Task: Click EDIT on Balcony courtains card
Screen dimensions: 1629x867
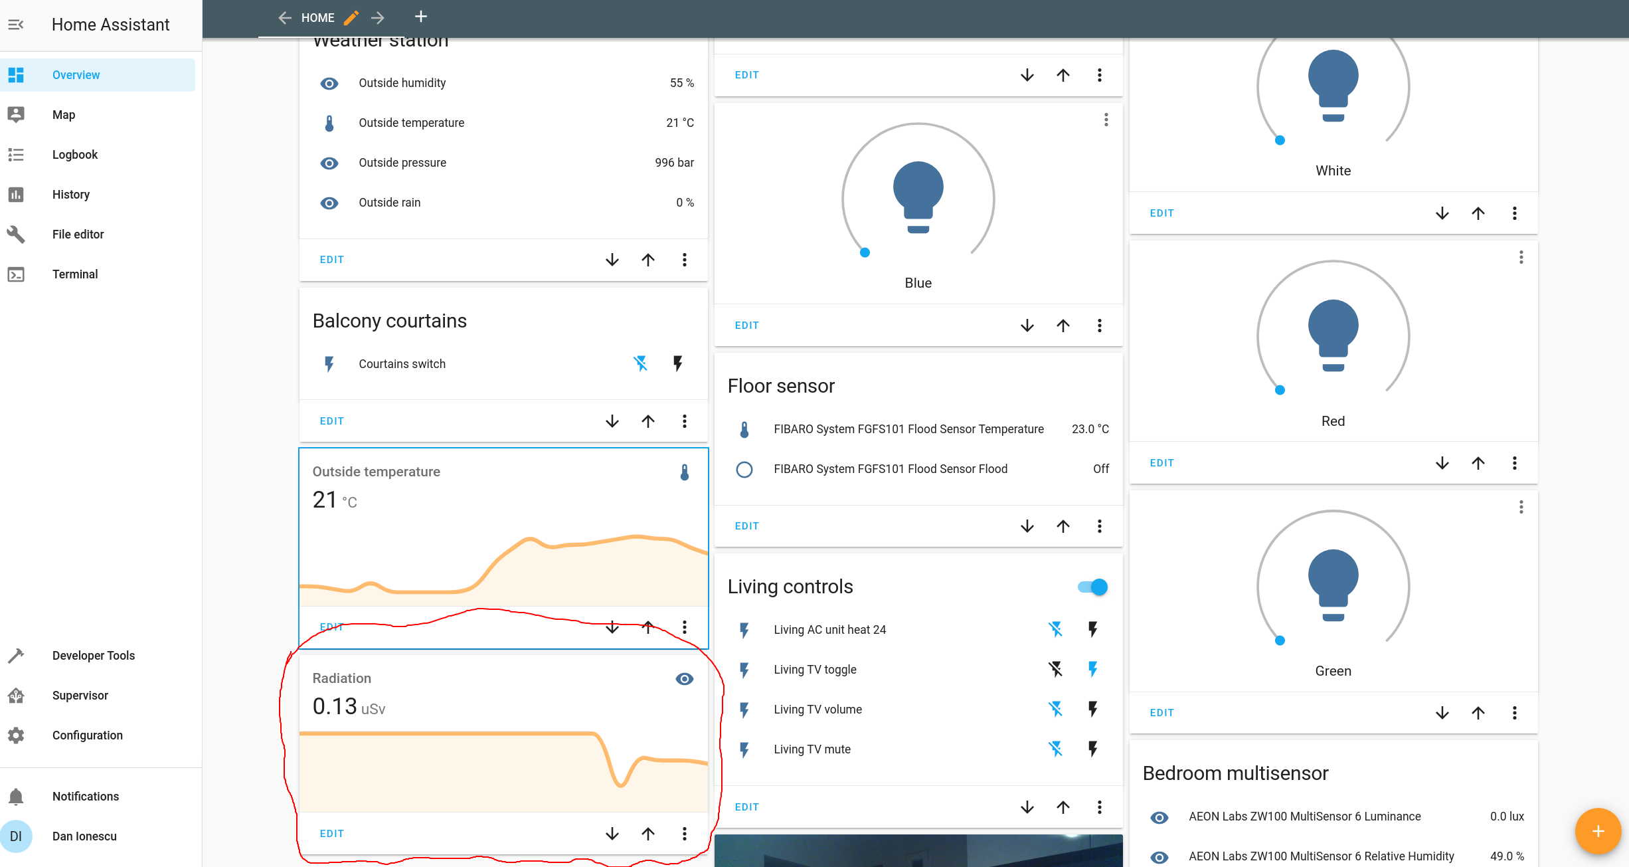Action: 331,421
